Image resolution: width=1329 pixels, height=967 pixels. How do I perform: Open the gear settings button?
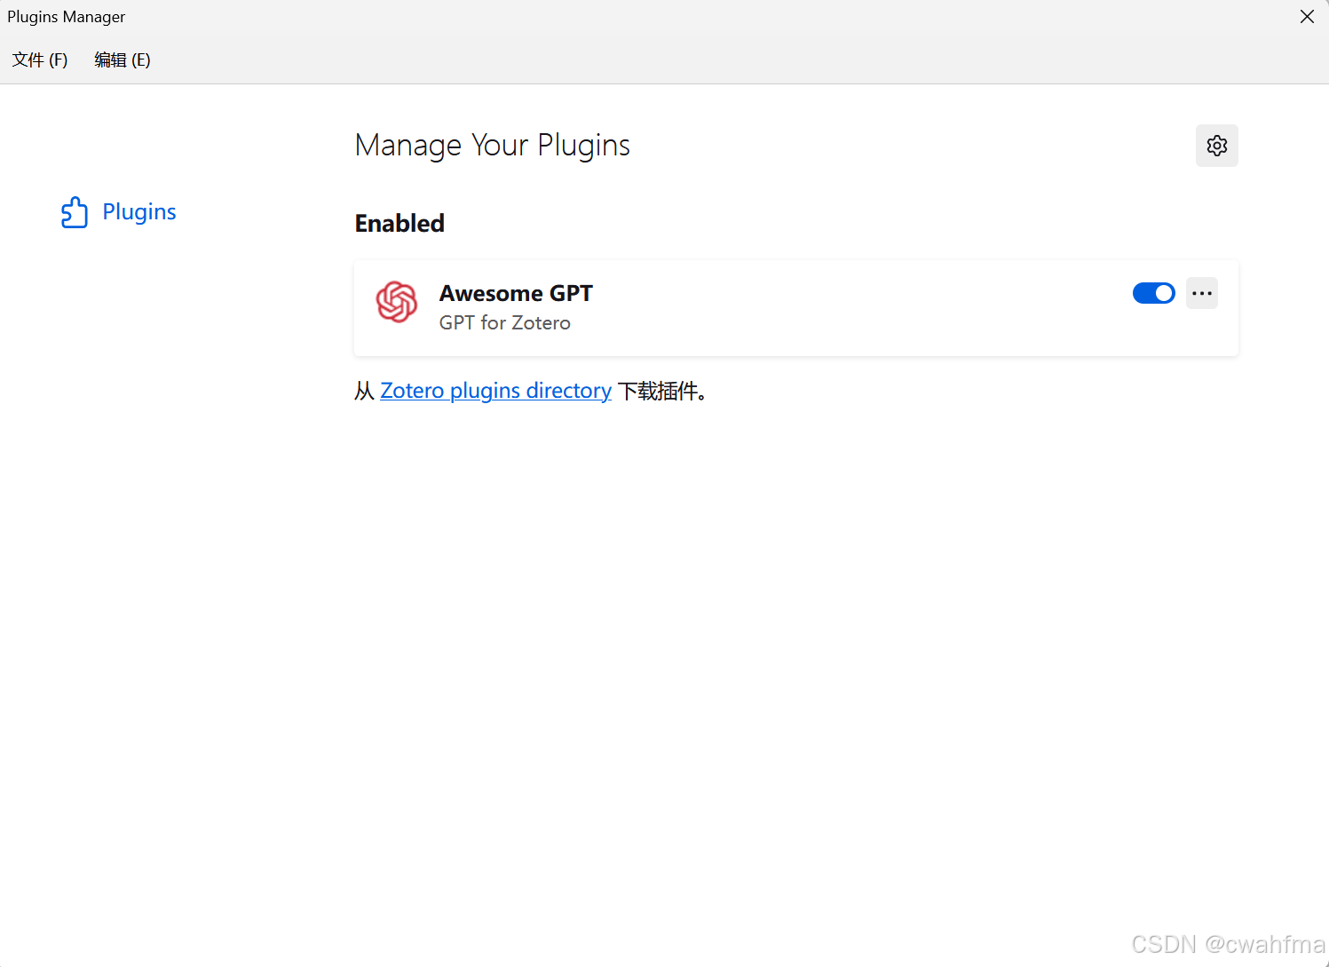point(1216,146)
